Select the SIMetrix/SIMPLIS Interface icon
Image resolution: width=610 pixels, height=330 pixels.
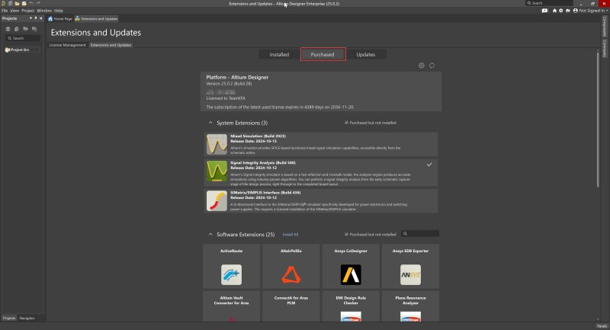tap(217, 200)
